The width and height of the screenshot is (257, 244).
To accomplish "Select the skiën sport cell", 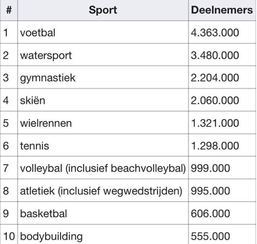I will tap(33, 100).
